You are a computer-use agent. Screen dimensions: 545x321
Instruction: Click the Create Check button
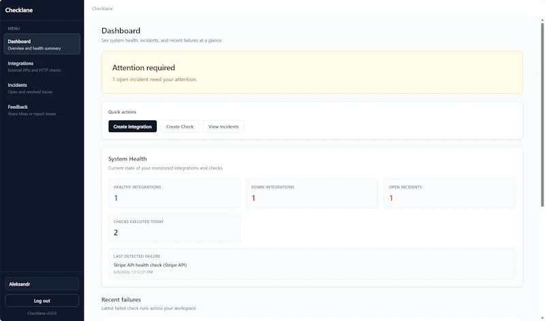180,126
